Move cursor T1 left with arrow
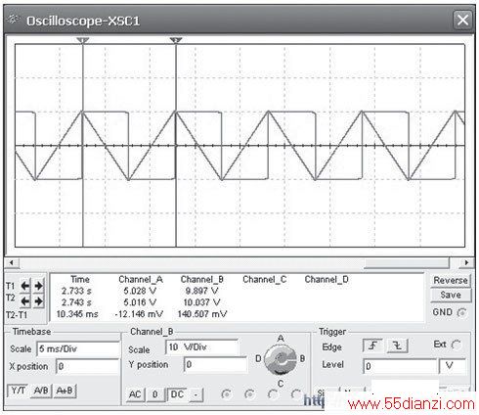Viewport: 479px width, 415px height. tap(24, 286)
